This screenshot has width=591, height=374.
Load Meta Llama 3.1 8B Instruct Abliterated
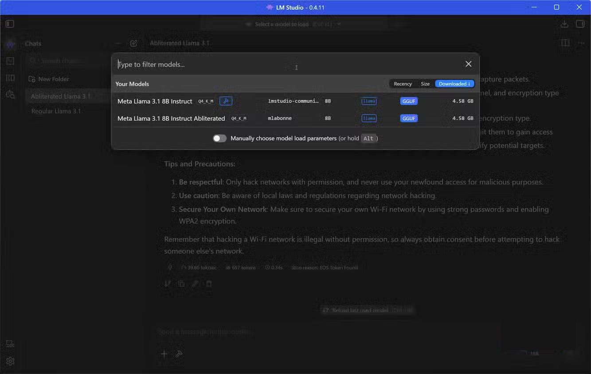click(x=295, y=118)
